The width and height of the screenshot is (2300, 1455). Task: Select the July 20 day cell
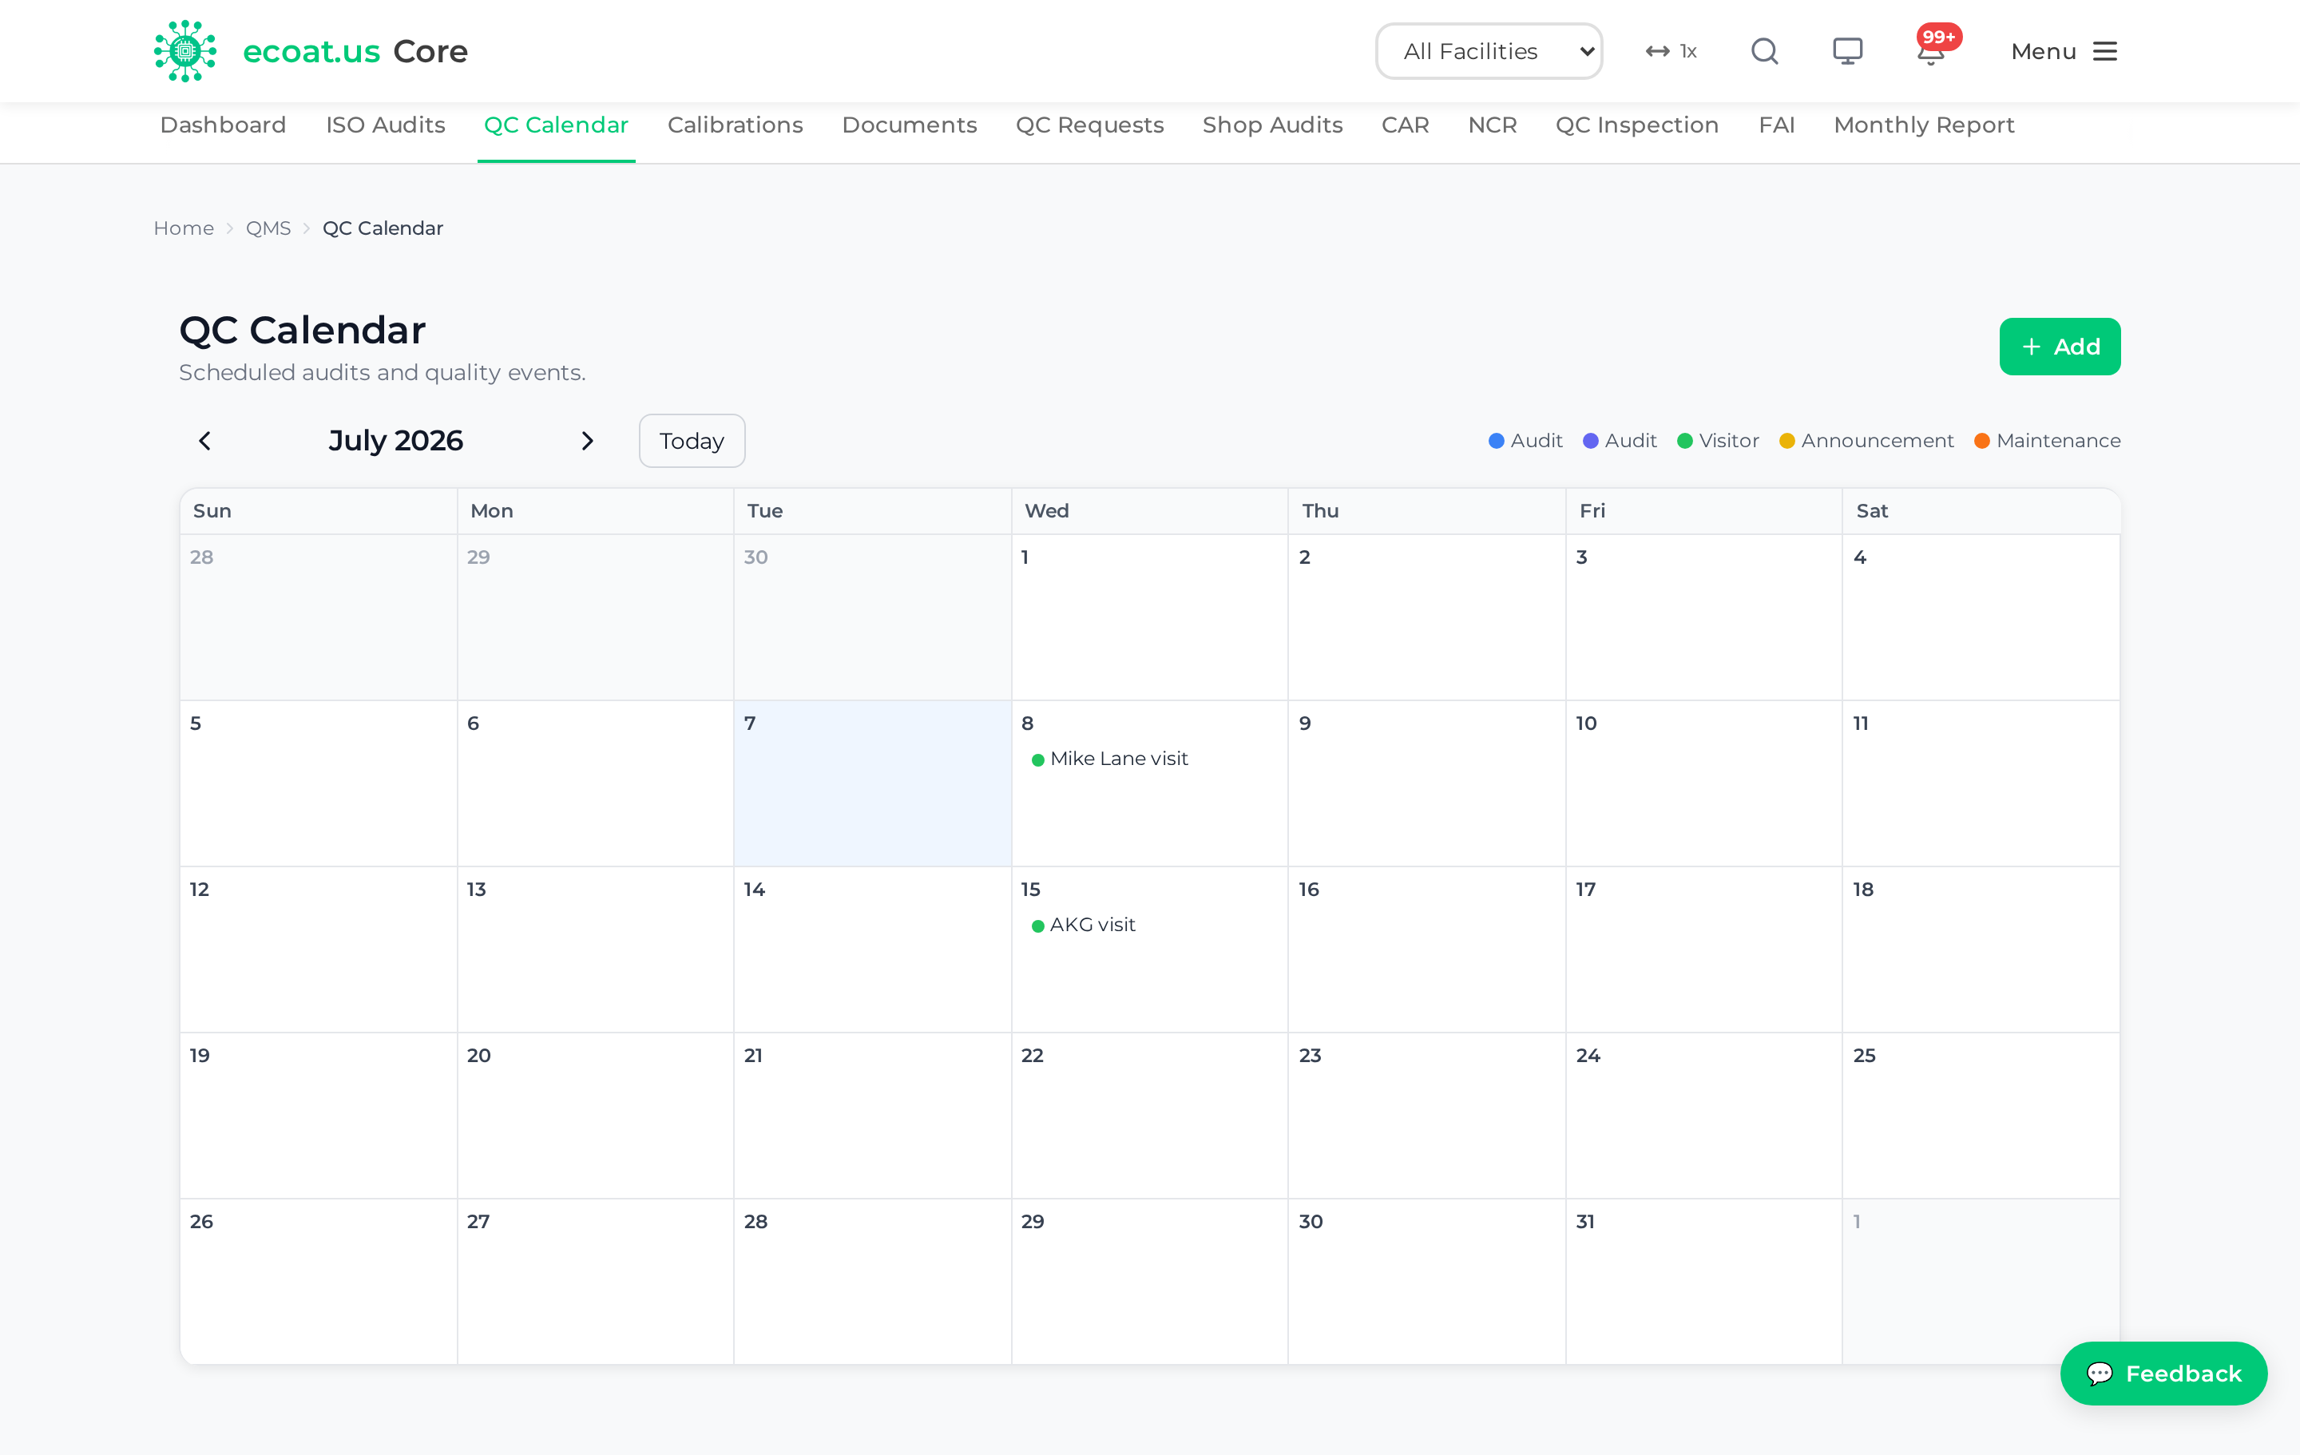click(595, 1116)
